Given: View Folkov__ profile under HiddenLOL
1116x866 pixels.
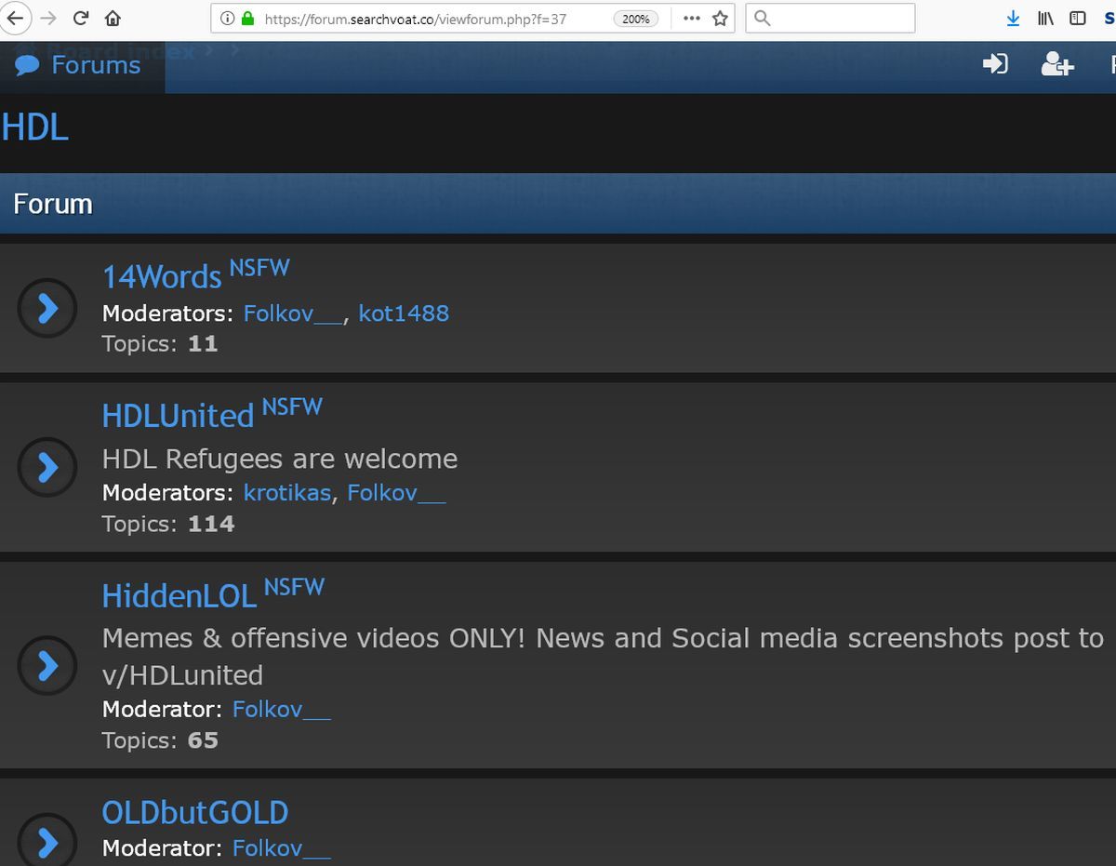Looking at the screenshot, I should click(282, 709).
